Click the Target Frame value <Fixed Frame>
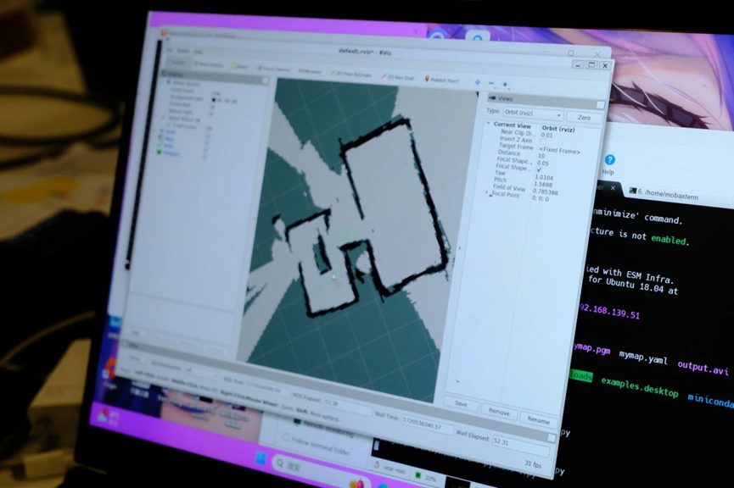This screenshot has height=488, width=734. (559, 151)
